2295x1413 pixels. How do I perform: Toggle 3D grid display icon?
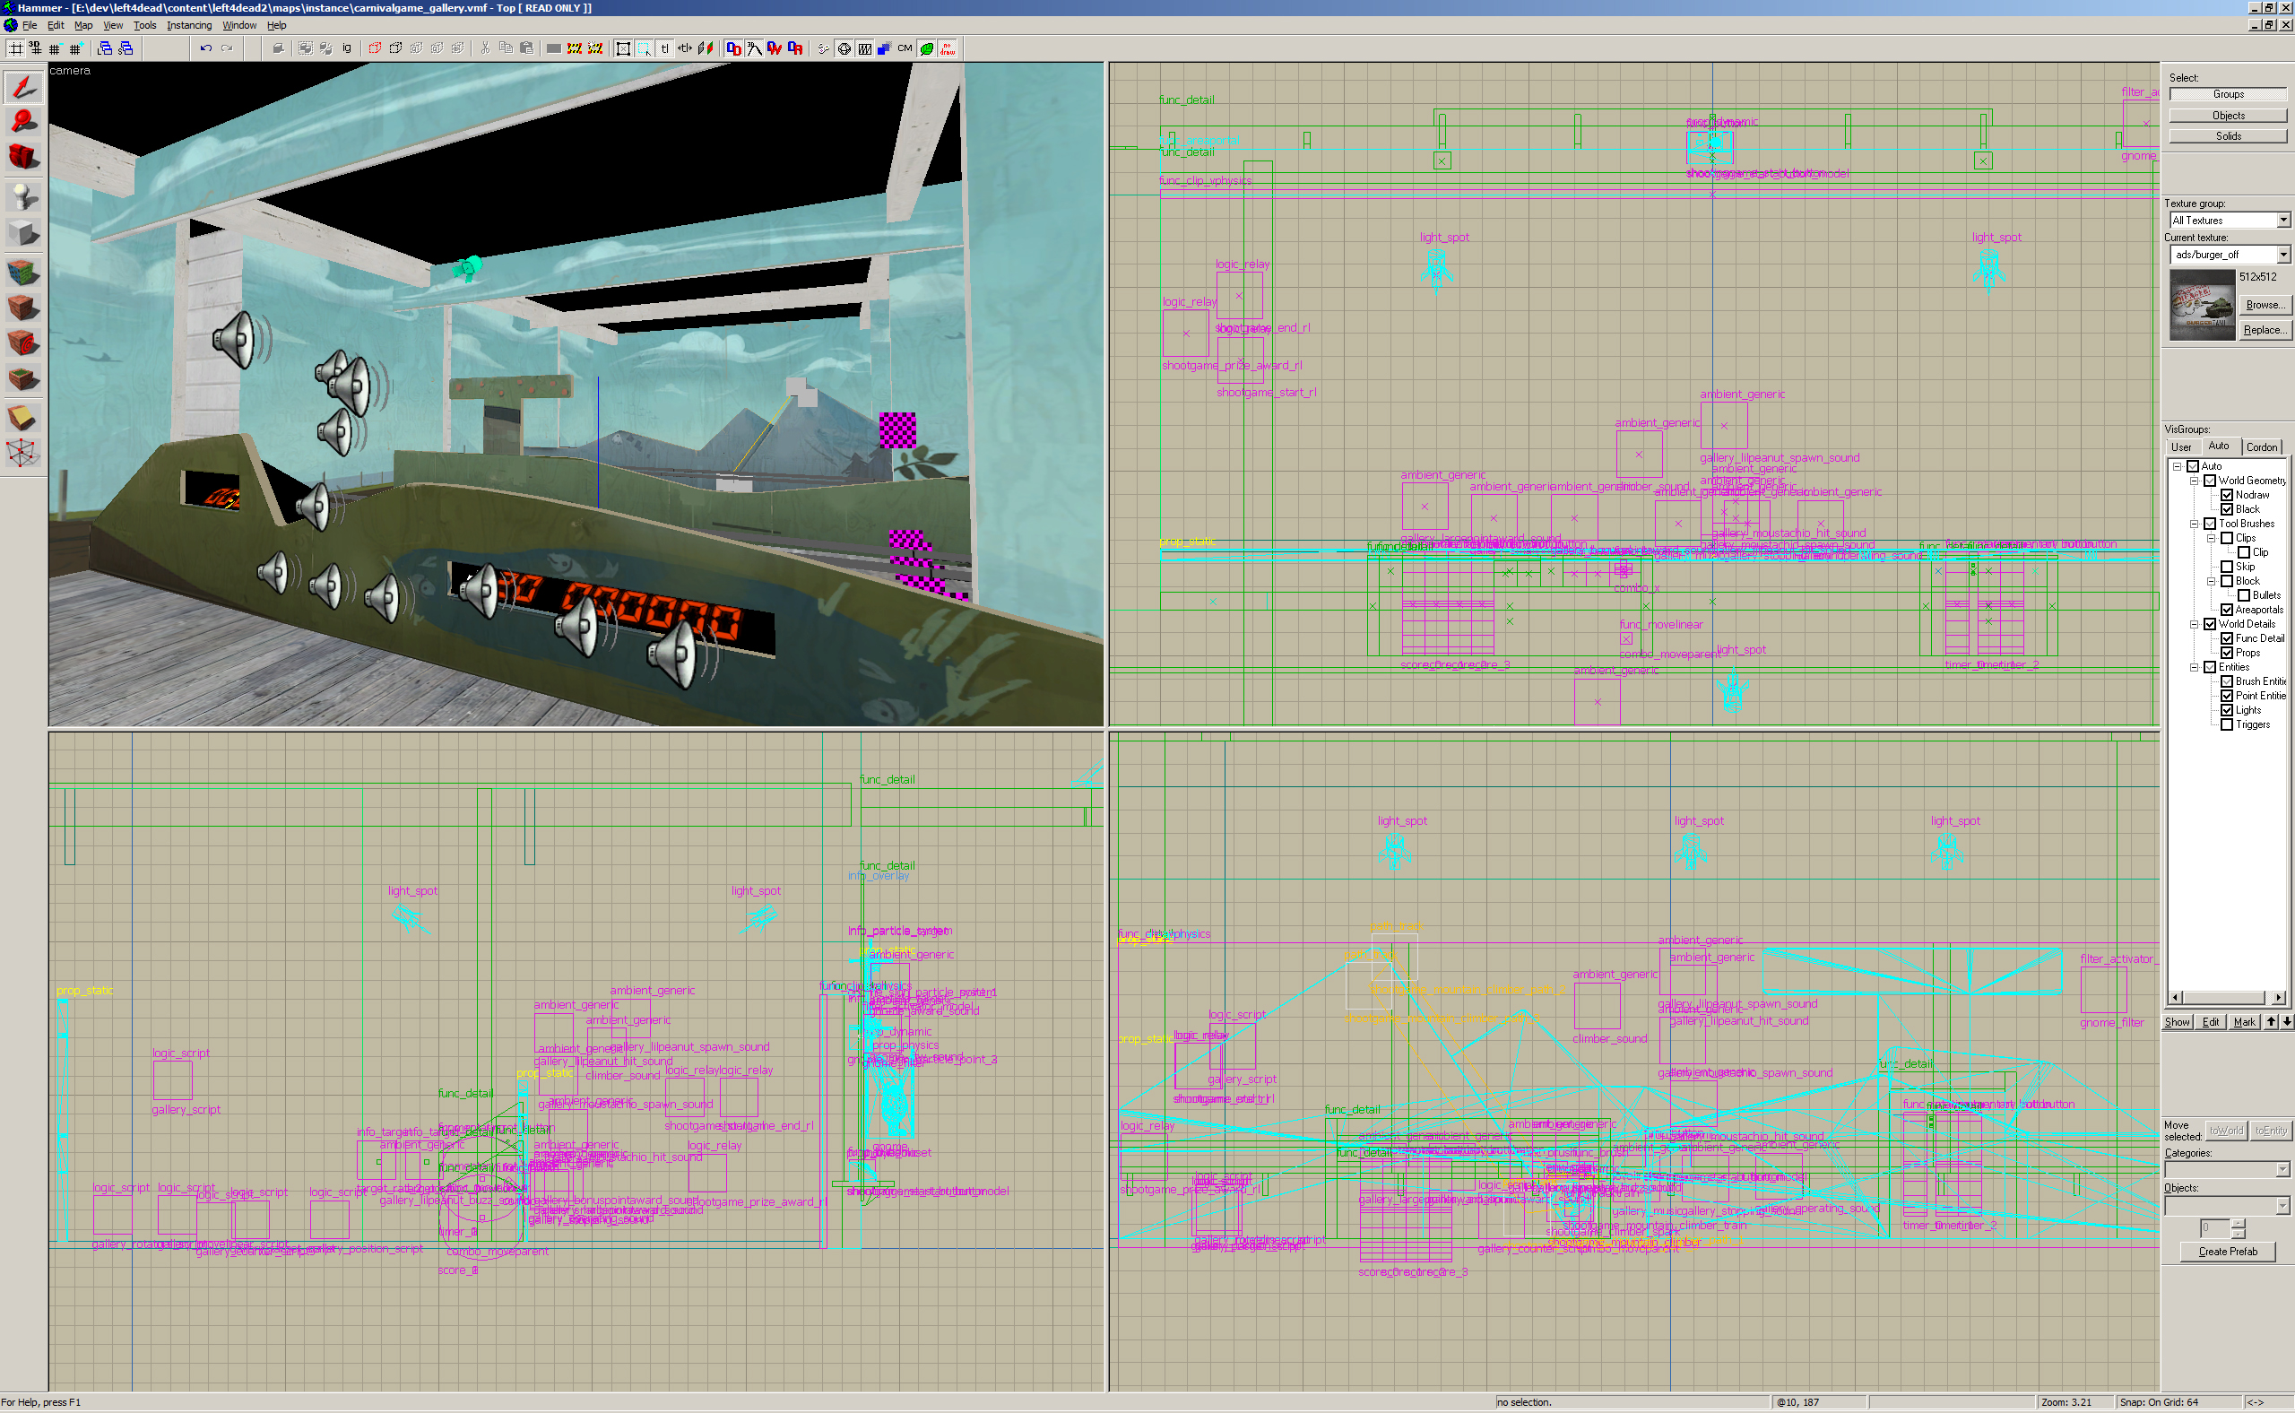coord(36,48)
